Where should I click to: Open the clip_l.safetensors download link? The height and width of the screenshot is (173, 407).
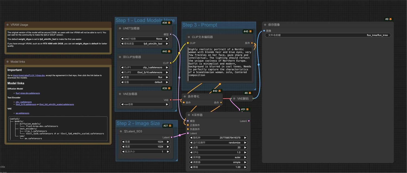coord(24,102)
